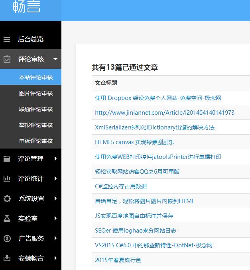250x270 pixels.
Task: Click the 畅言 logo in the header
Action: pyautogui.click(x=27, y=6)
